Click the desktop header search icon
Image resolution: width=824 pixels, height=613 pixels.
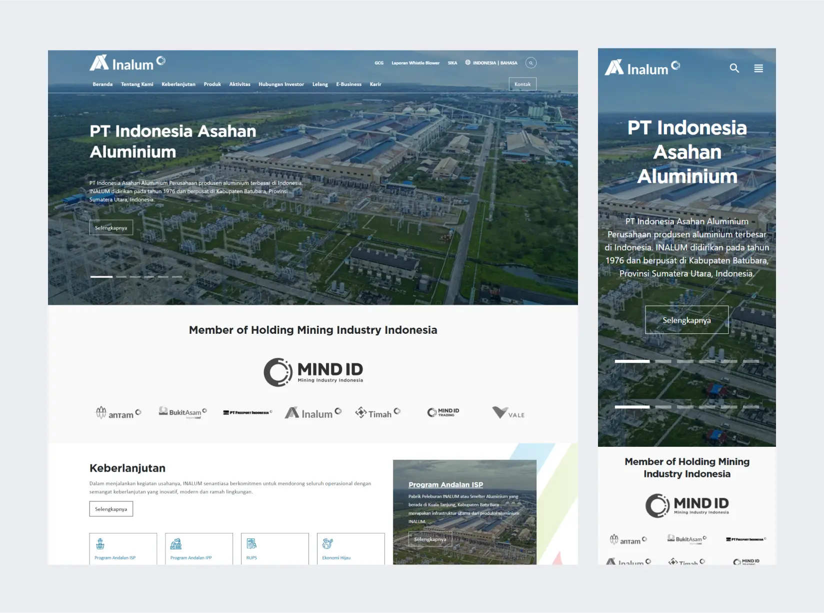pos(530,63)
